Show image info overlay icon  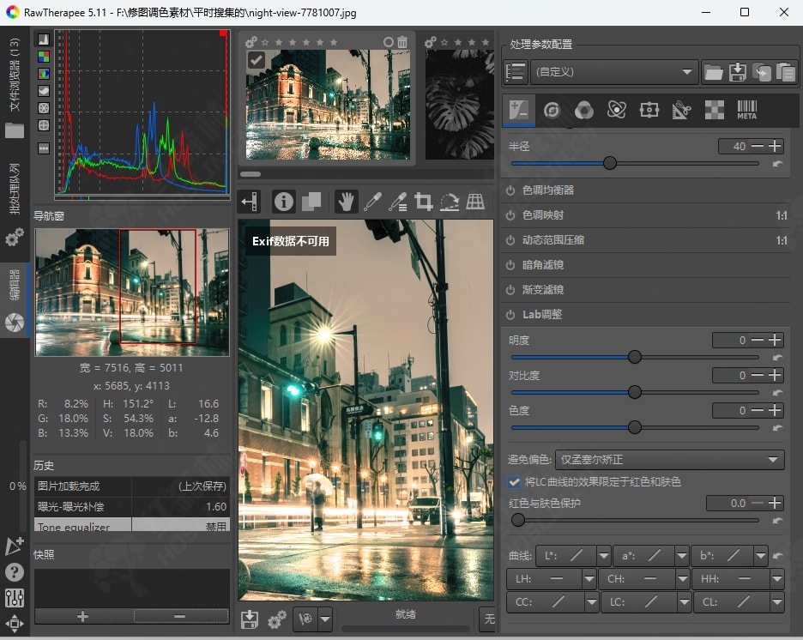click(284, 202)
